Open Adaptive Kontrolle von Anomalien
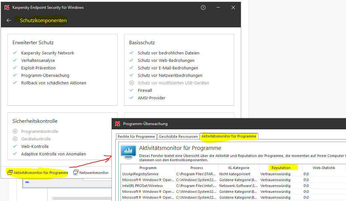Screen dimensions: 346x201 (x=53, y=154)
